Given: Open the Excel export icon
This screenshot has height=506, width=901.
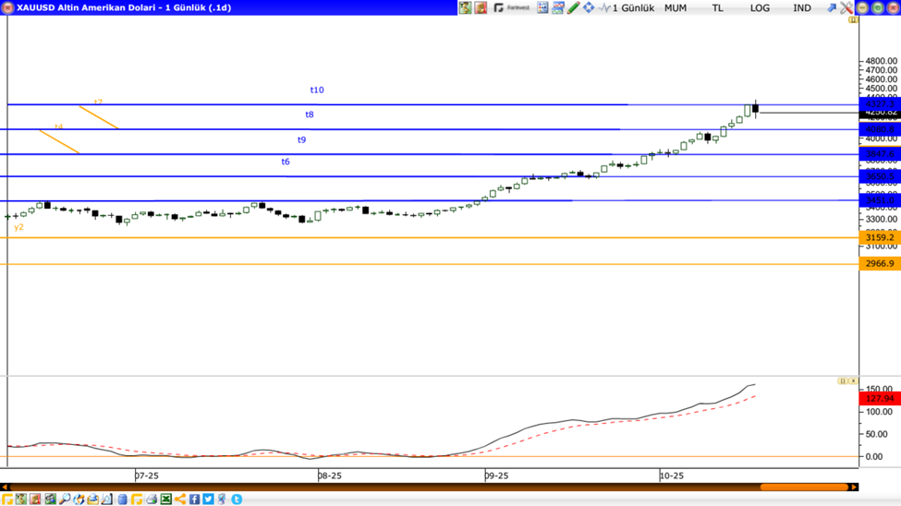Looking at the screenshot, I should coord(166,500).
